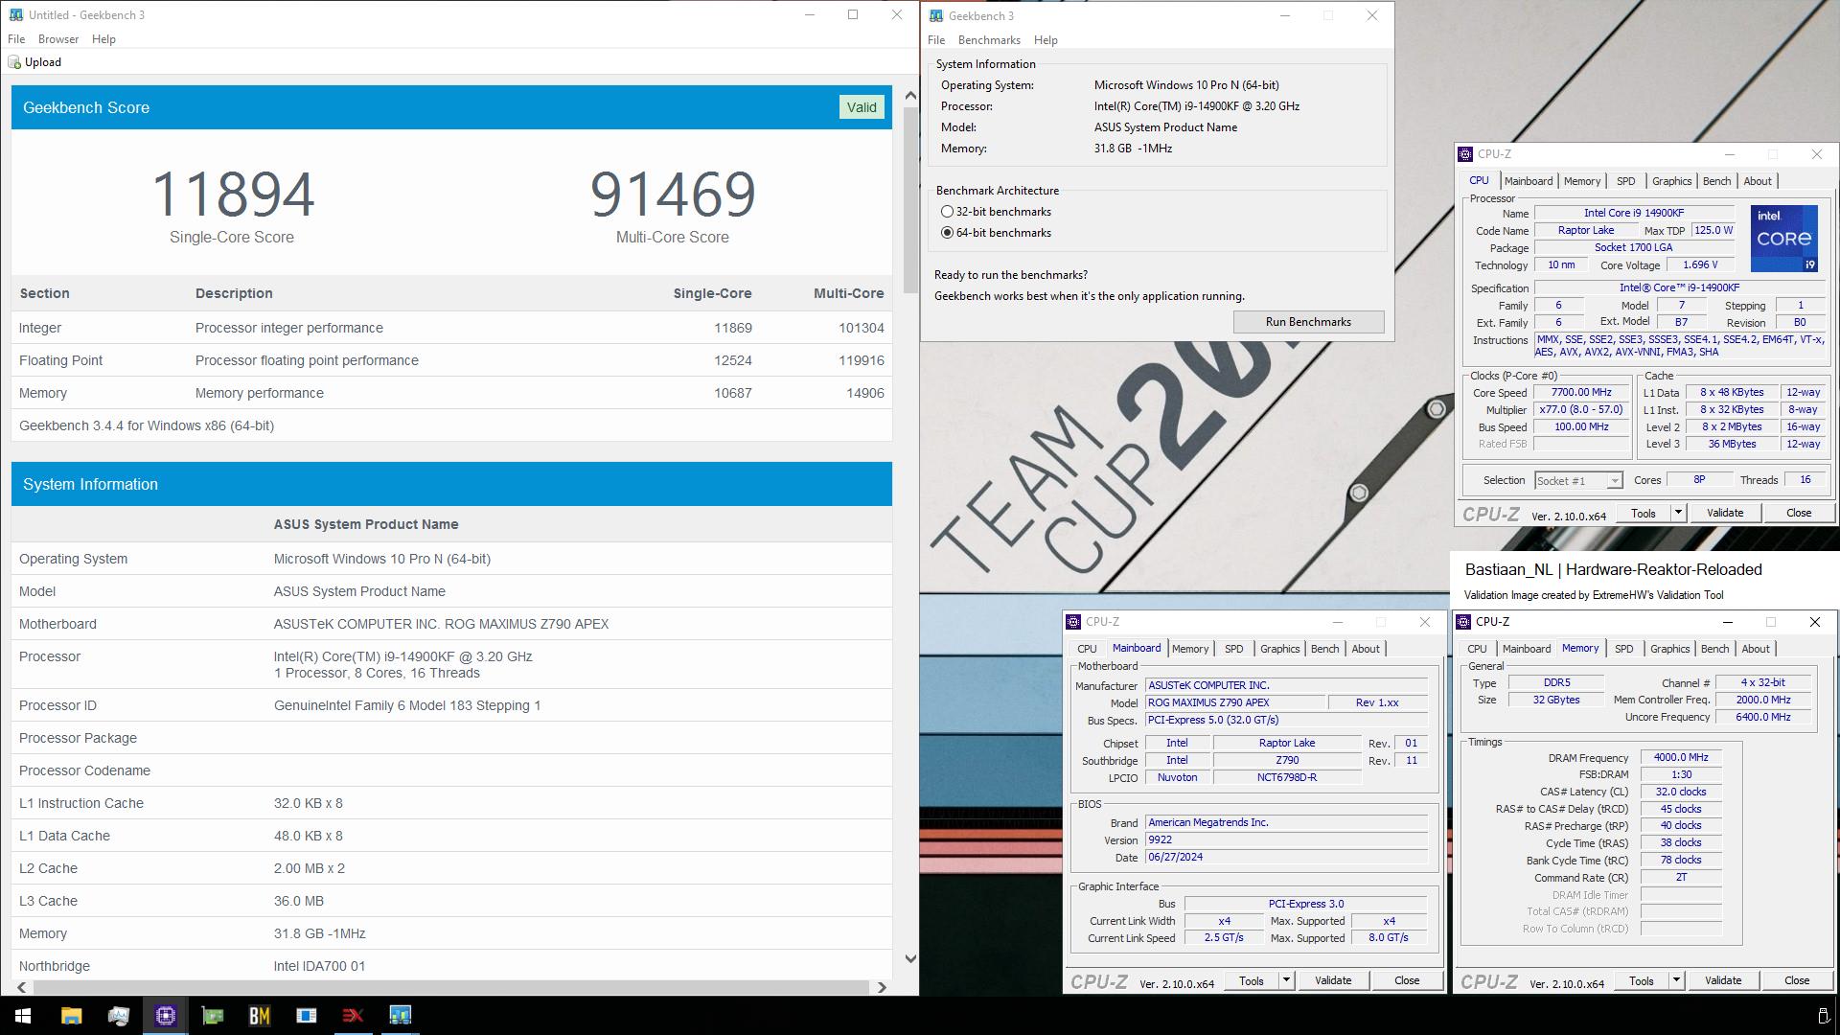The width and height of the screenshot is (1840, 1035).
Task: Click the CPU-Z CPU window title icon
Action: point(1465,154)
